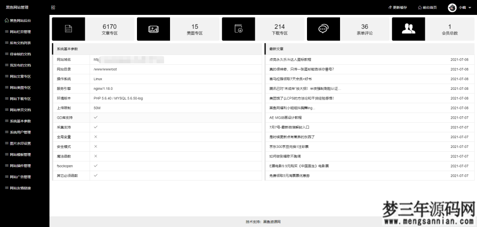
Task: Open 网站美图专区 in the sidebar
Action: pyautogui.click(x=18, y=87)
